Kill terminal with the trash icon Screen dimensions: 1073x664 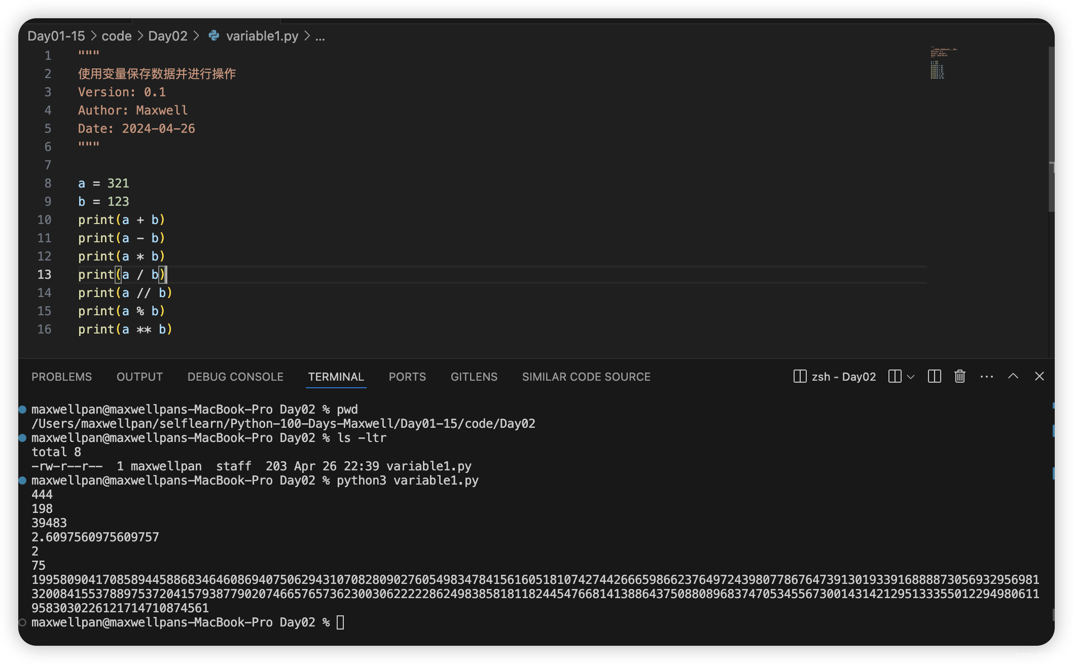click(x=959, y=376)
